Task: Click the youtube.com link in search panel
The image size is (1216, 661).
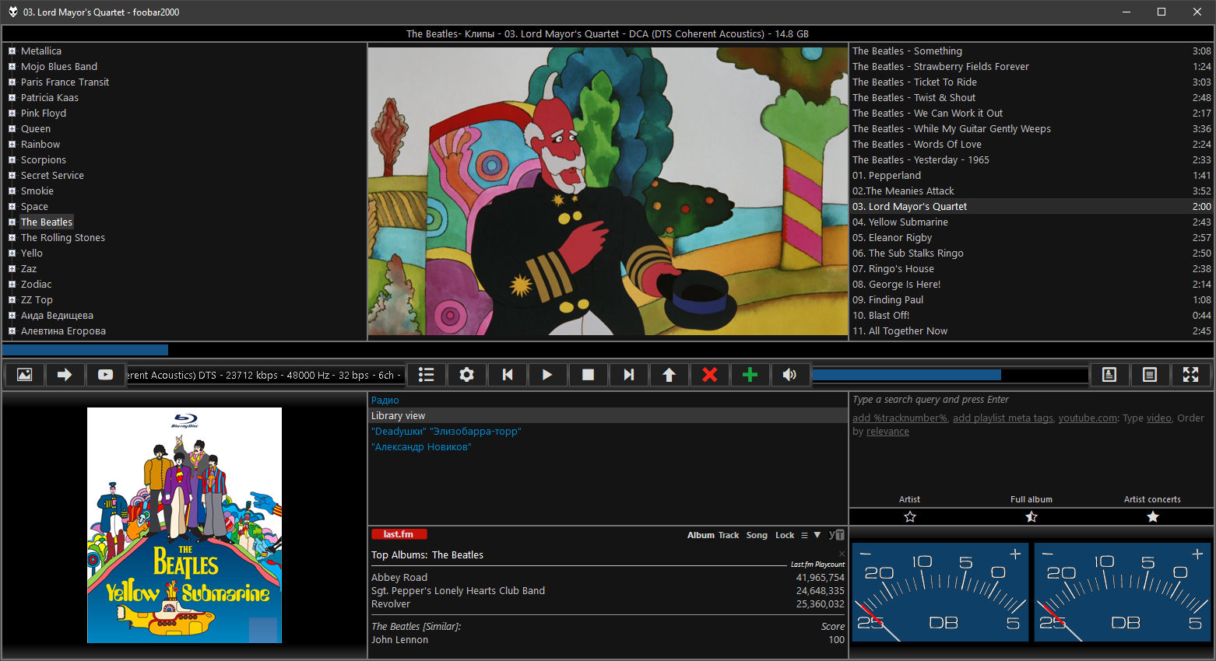Action: [x=1088, y=418]
